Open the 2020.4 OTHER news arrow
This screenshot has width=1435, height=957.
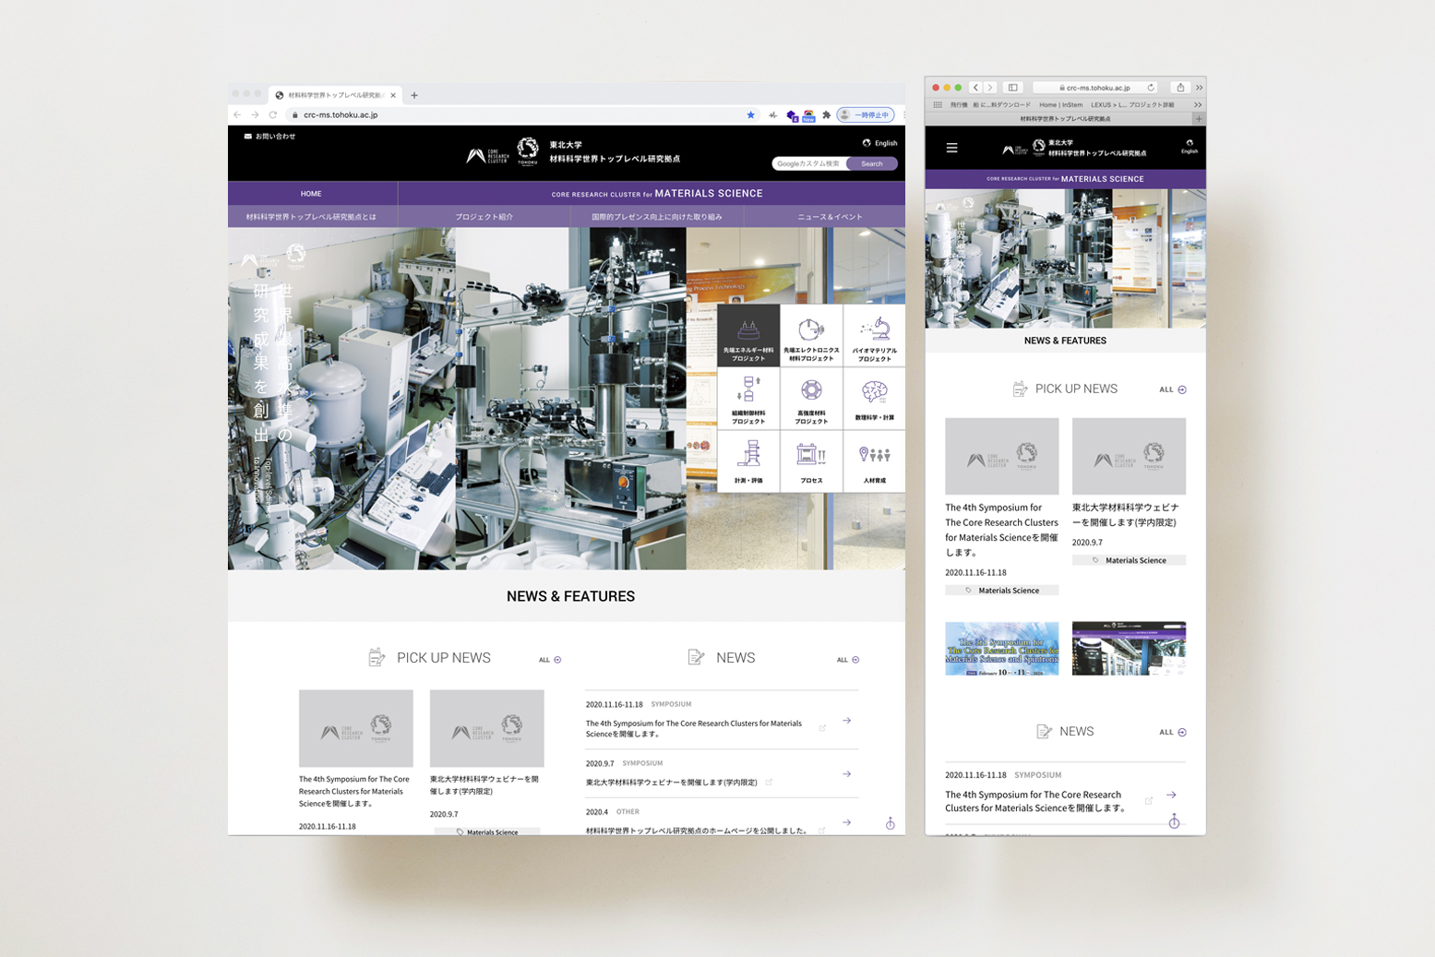click(846, 822)
